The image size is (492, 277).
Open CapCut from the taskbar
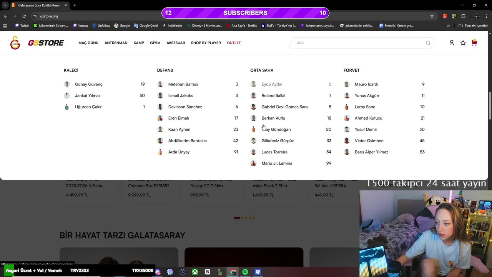(208, 272)
